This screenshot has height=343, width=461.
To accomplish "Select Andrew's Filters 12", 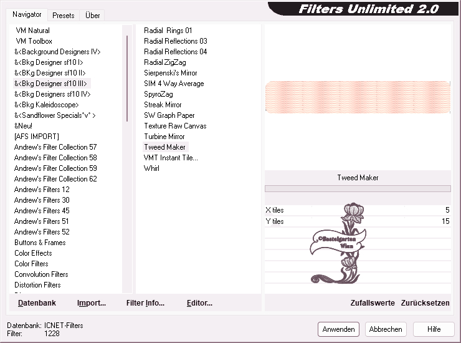I will tap(42, 190).
